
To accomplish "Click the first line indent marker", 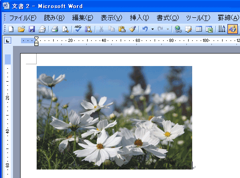I will click(x=37, y=38).
